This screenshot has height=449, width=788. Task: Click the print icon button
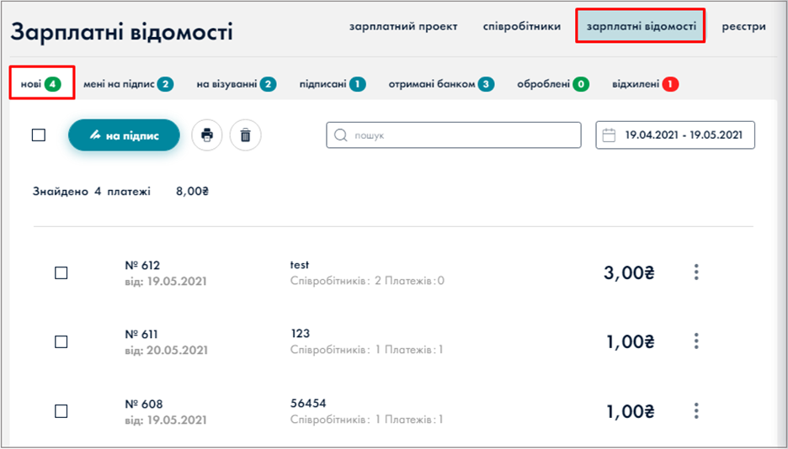coord(207,135)
